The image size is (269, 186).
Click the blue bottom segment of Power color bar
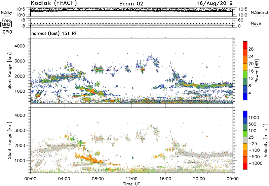point(245,96)
